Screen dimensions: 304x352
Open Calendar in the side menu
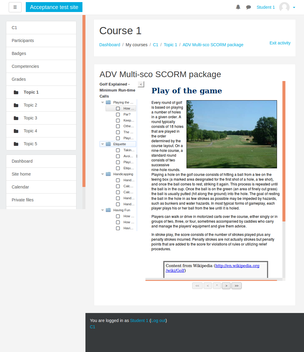tap(41, 187)
